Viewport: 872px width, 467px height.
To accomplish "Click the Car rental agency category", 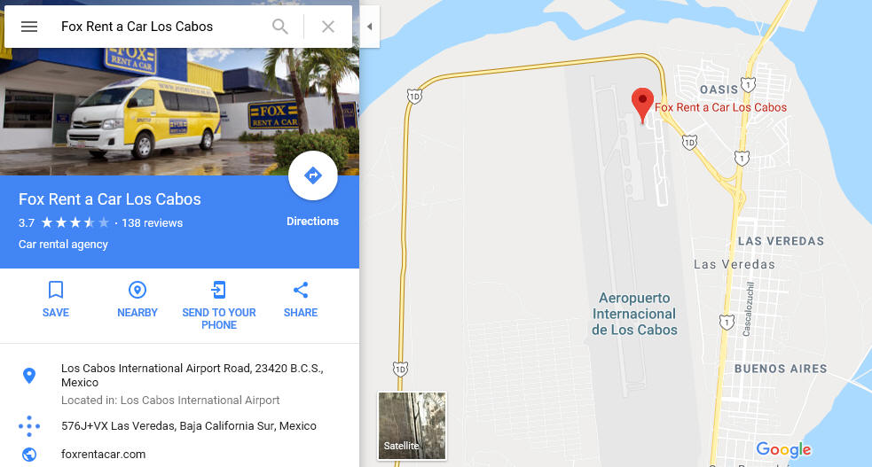I will click(x=63, y=245).
